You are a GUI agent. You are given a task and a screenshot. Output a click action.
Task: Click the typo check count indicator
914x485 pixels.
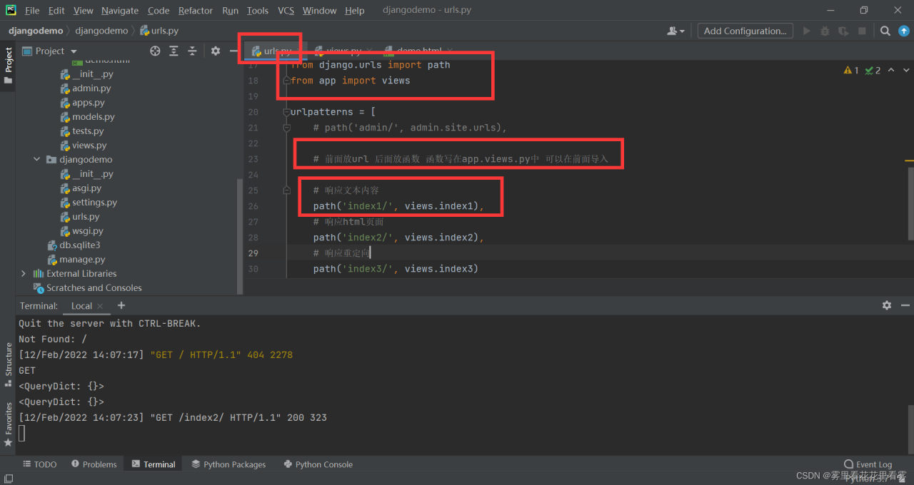873,71
